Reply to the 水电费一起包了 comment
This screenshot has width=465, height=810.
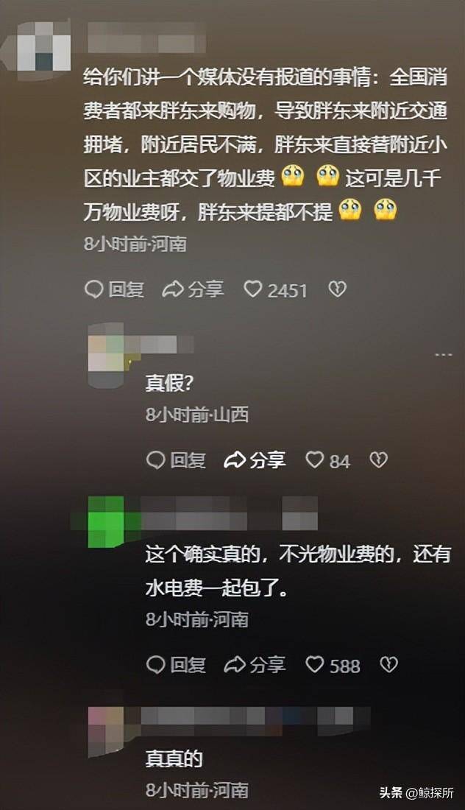coord(176,665)
